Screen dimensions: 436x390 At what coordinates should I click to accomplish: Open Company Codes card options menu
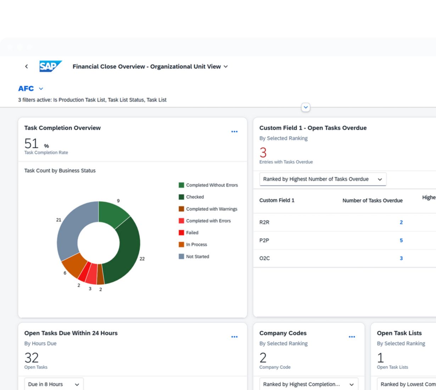click(352, 337)
